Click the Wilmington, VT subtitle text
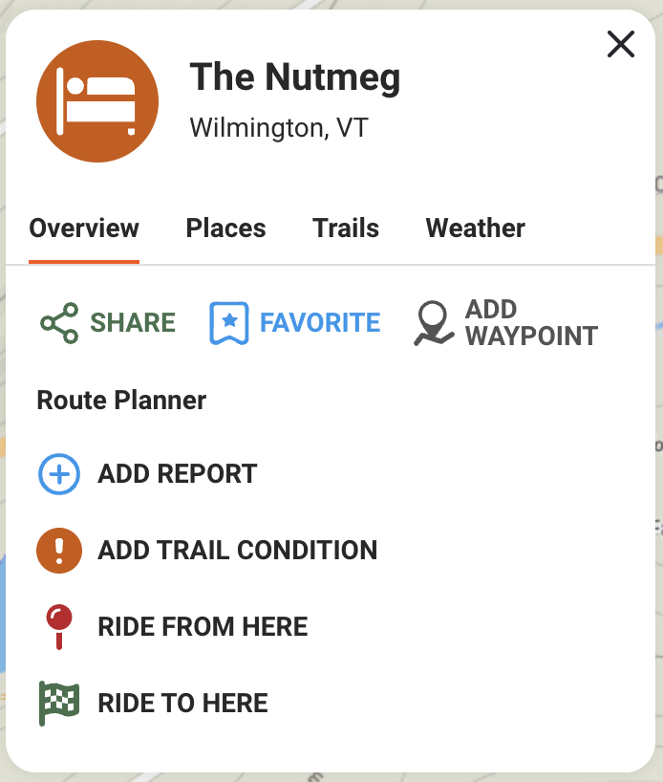 [x=280, y=127]
